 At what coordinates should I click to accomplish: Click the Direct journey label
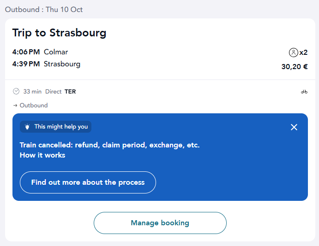(x=53, y=92)
